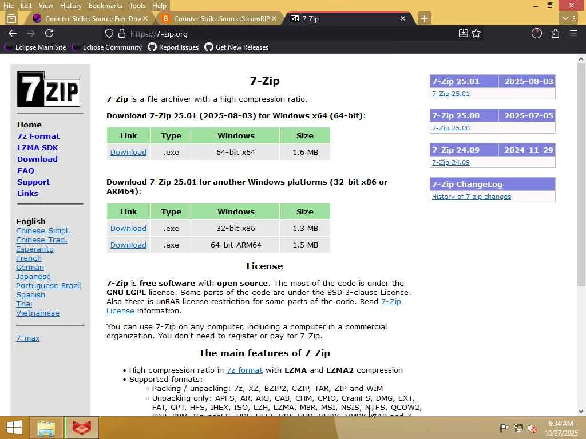Open LZMA SDK sidebar link

[37, 148]
